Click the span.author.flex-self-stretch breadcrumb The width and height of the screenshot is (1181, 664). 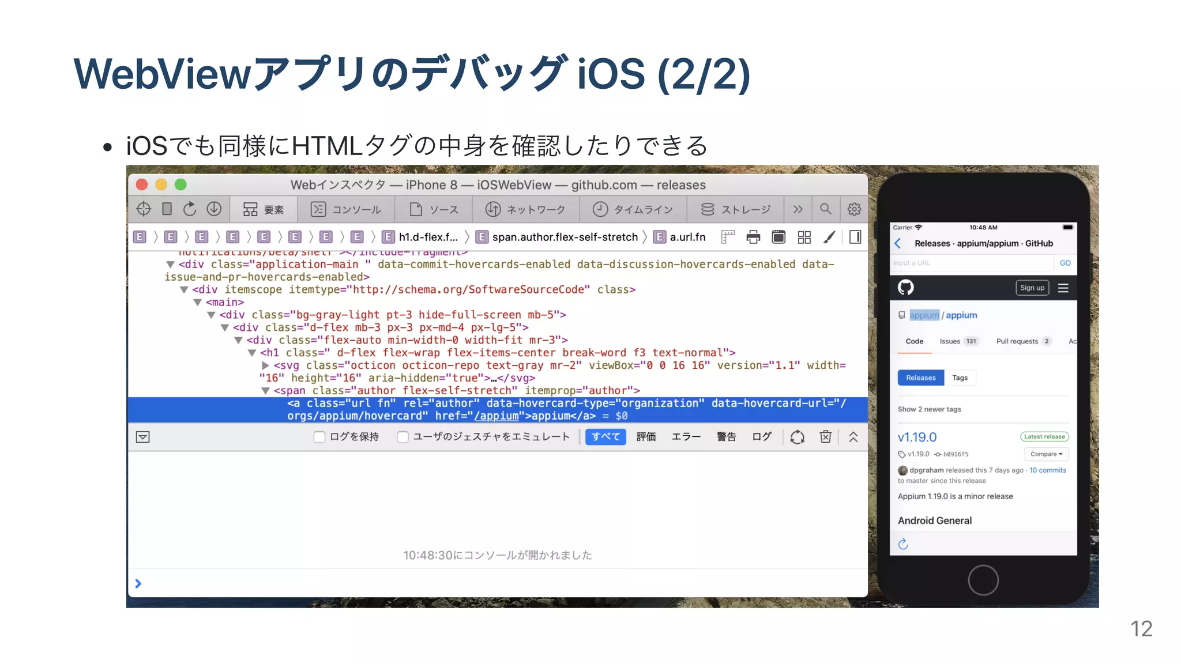[x=558, y=237]
